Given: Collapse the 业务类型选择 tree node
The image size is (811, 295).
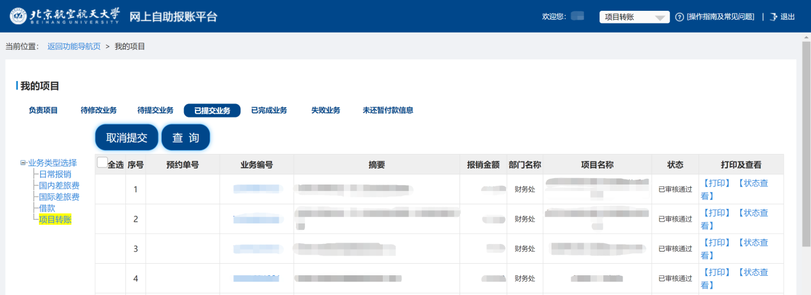Looking at the screenshot, I should (x=23, y=163).
